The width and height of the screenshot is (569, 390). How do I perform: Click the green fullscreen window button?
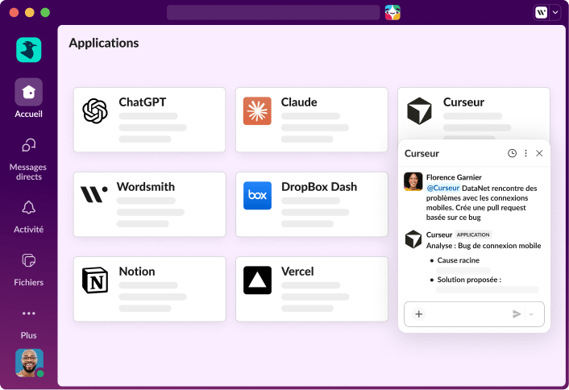tap(45, 13)
